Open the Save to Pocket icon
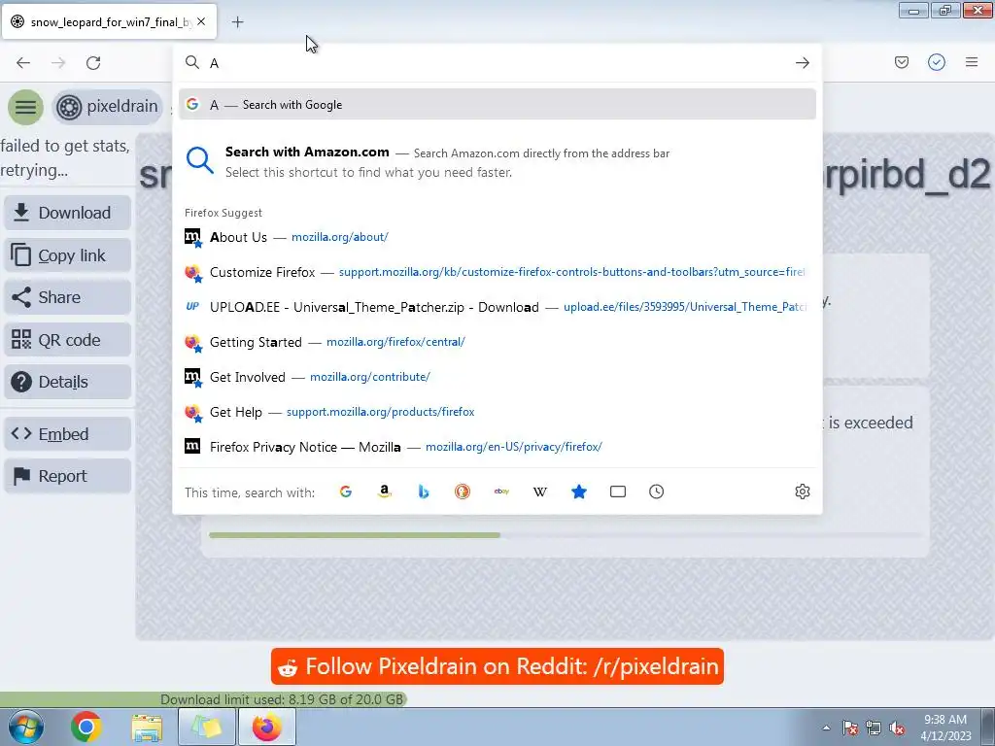Screen dimensions: 995x746 point(901,62)
